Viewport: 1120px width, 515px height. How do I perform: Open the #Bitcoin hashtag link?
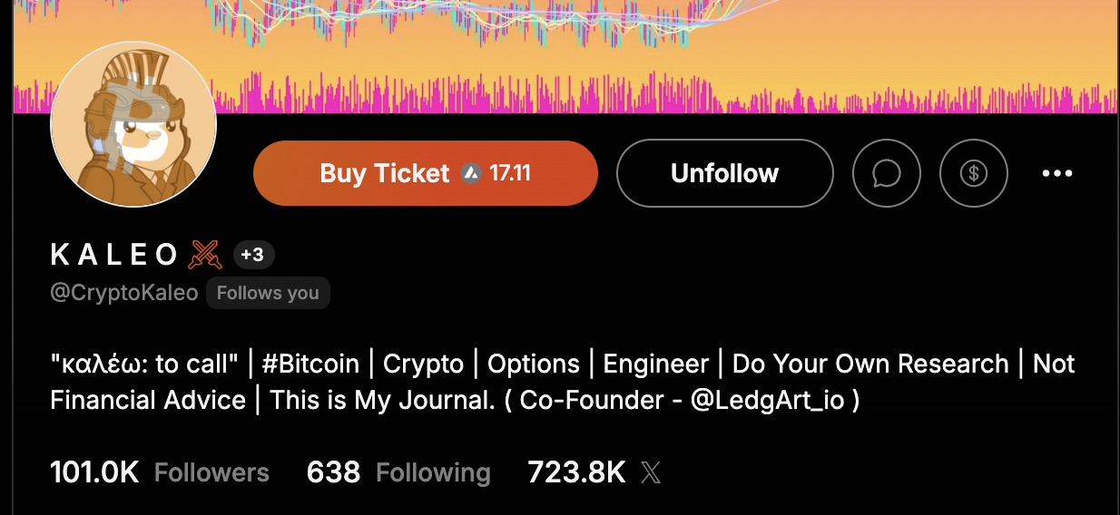310,364
